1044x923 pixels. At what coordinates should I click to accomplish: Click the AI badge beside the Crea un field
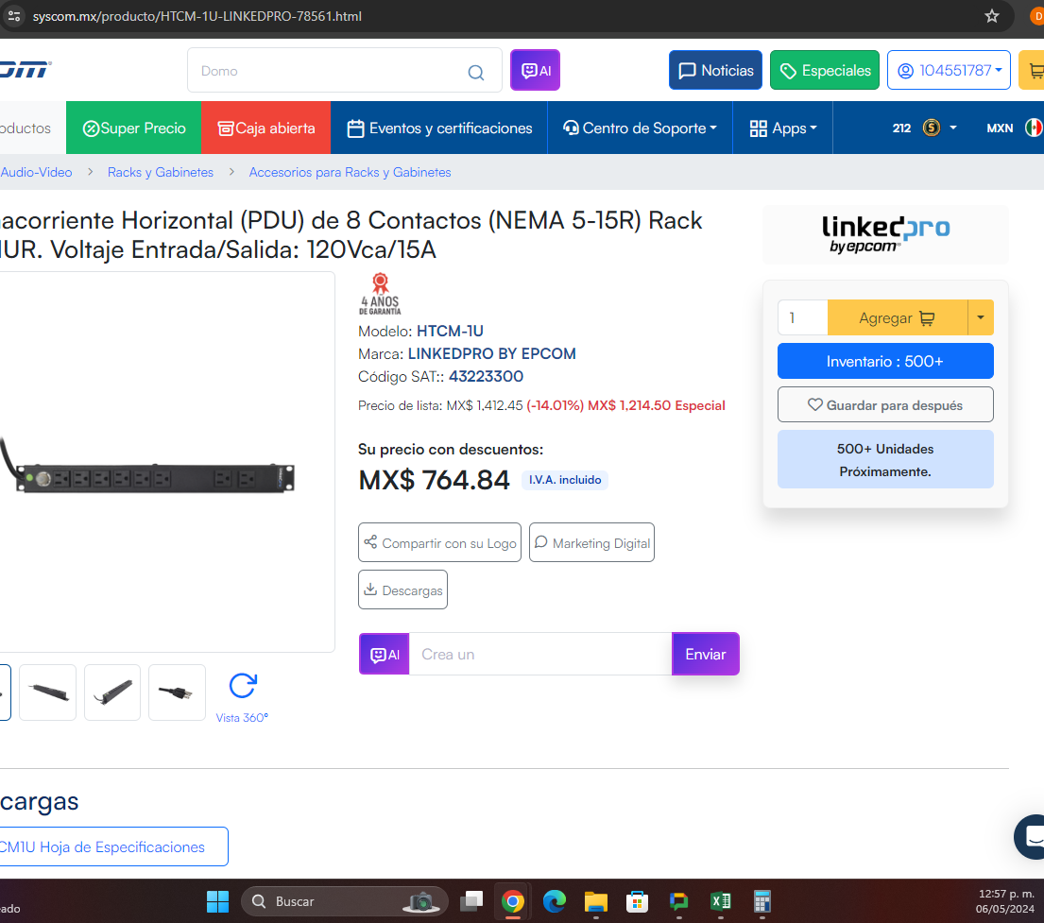tap(385, 654)
